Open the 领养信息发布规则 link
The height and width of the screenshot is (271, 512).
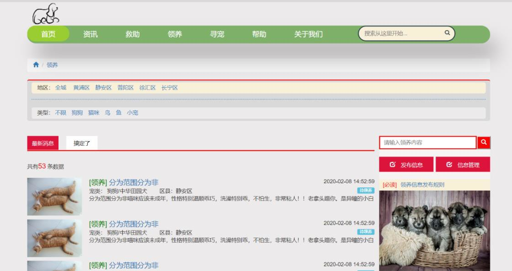click(x=422, y=185)
